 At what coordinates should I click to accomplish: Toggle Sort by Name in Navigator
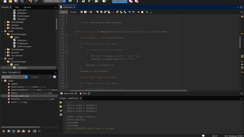34,131
